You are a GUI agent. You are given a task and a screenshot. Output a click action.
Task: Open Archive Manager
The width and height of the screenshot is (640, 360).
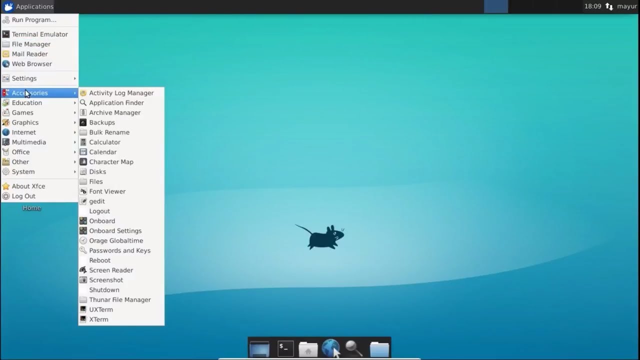(121, 113)
